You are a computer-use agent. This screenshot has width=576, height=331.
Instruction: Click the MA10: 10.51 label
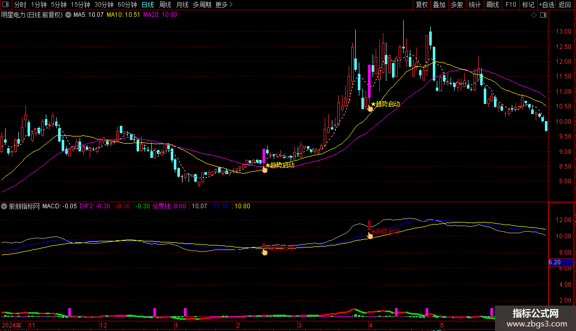coord(123,15)
